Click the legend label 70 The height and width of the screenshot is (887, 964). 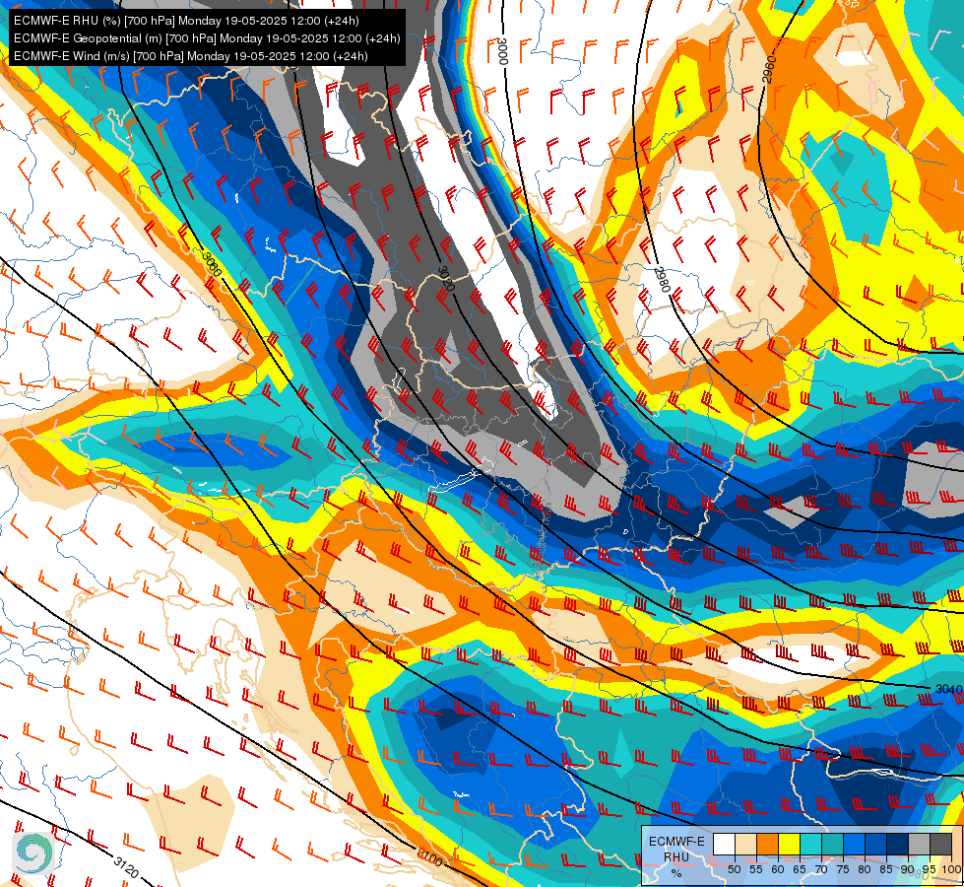(821, 870)
